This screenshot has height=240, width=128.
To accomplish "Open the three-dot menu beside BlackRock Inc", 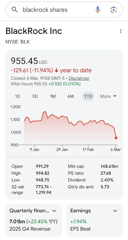I will click(x=121, y=31).
